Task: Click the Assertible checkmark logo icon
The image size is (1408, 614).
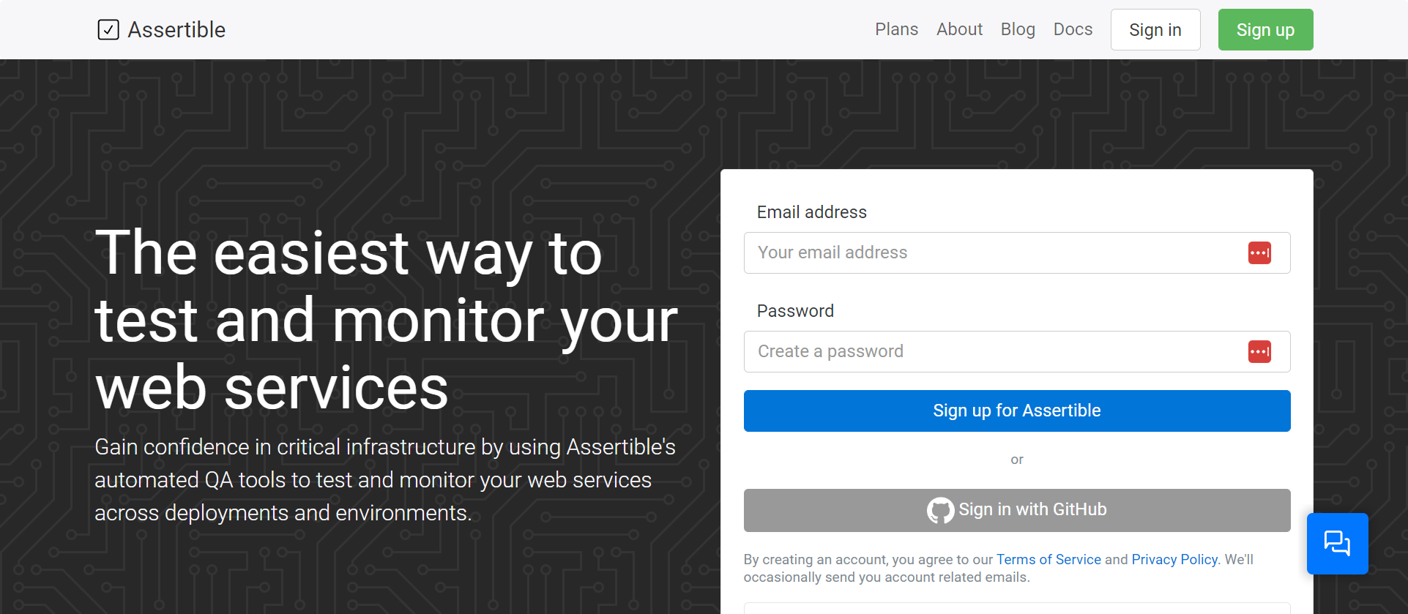Action: point(108,30)
